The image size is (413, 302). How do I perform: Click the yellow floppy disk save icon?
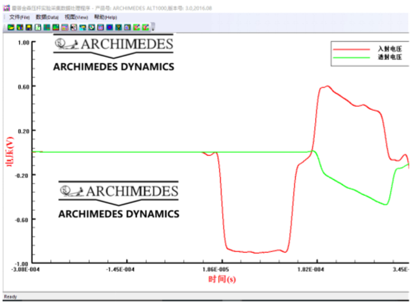[x=29, y=27]
